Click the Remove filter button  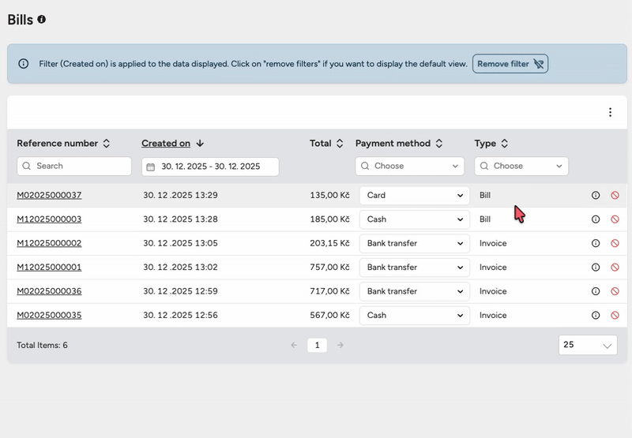pyautogui.click(x=510, y=64)
